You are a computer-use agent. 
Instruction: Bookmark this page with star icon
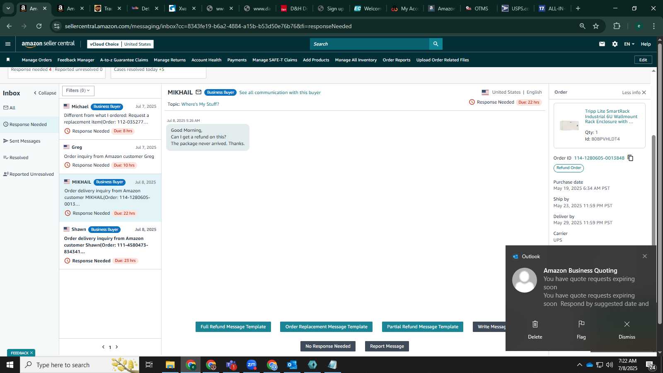pos(596,26)
